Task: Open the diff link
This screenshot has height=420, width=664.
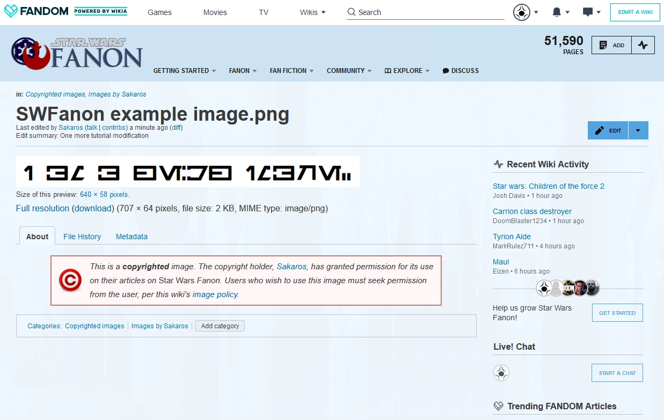Action: [x=176, y=128]
